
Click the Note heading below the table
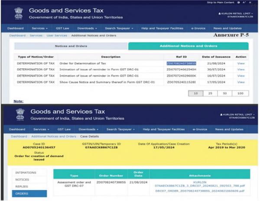[x=18, y=101]
